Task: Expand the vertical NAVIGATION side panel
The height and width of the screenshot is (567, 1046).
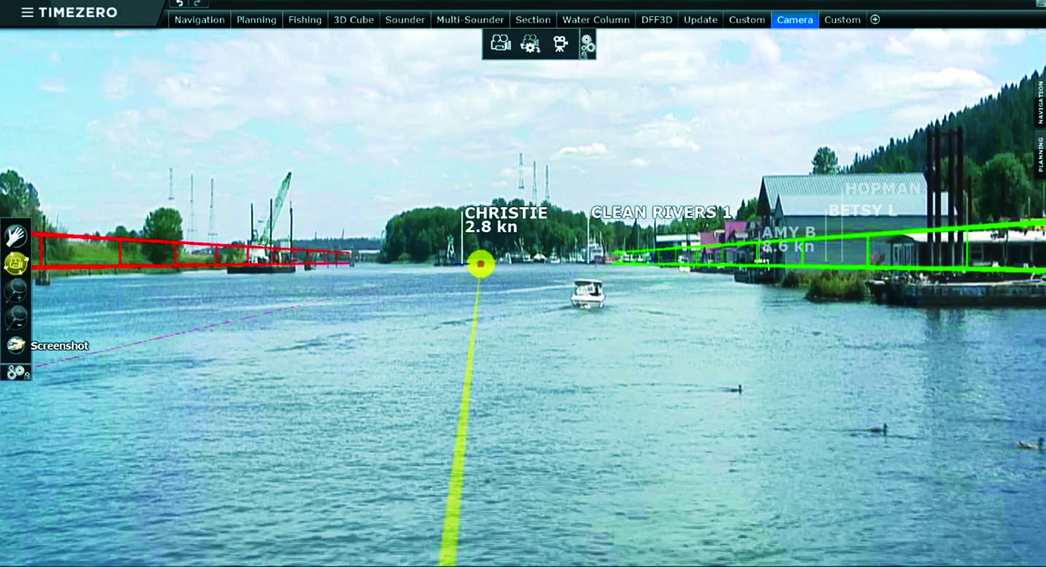Action: tap(1040, 102)
